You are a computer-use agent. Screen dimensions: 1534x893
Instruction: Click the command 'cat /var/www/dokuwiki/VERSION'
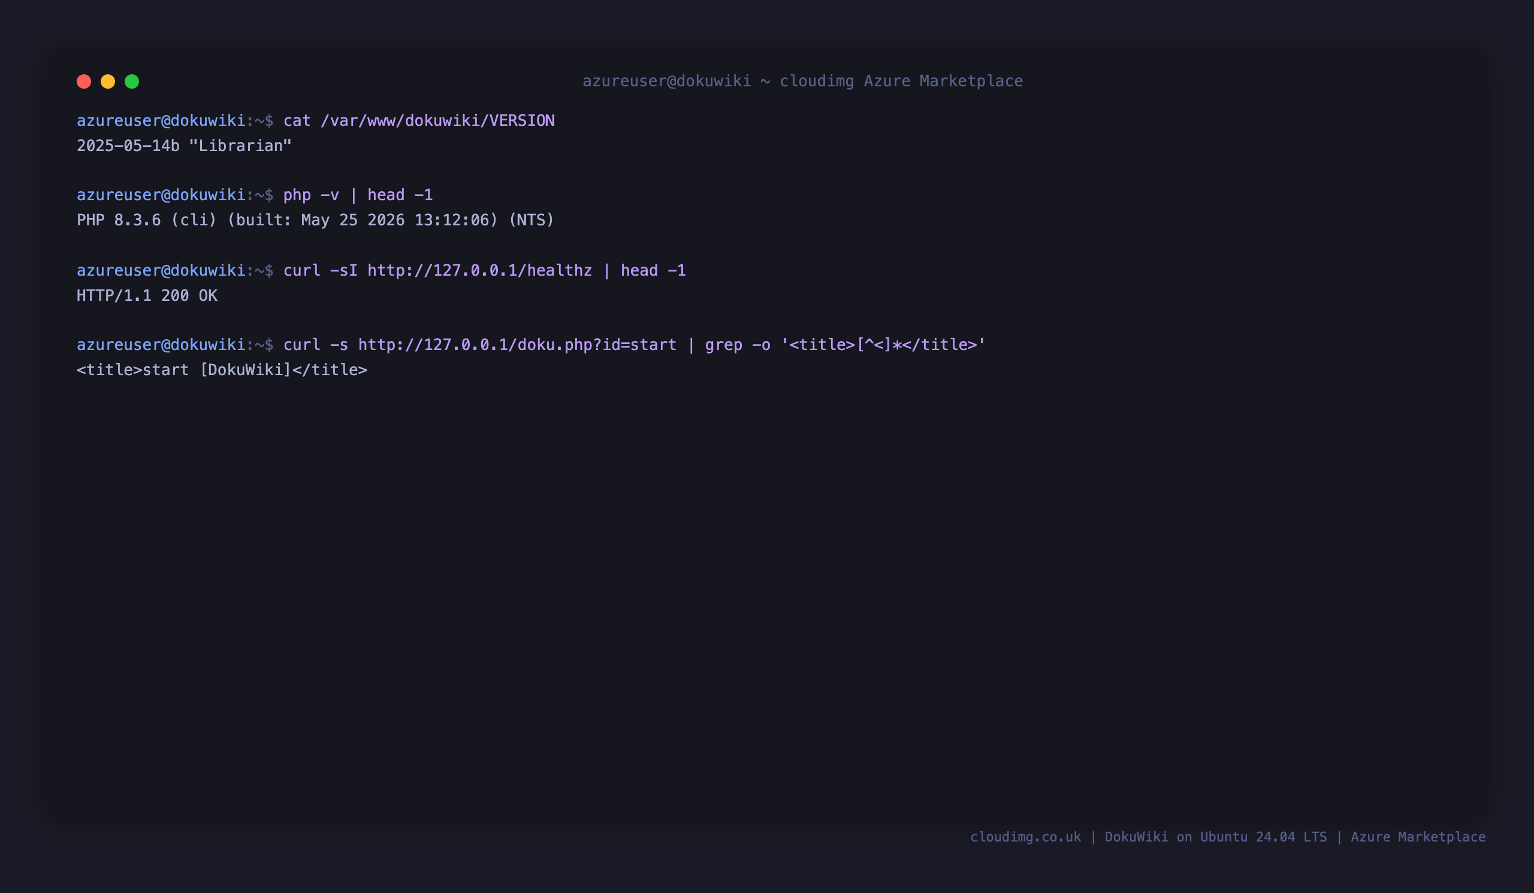(x=419, y=120)
